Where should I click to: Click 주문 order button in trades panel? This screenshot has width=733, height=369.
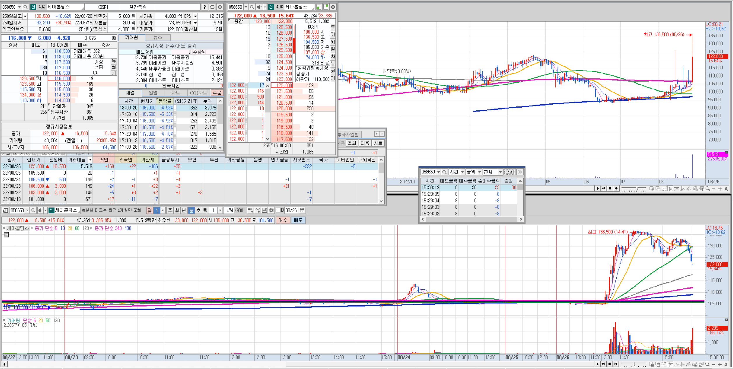click(x=217, y=93)
